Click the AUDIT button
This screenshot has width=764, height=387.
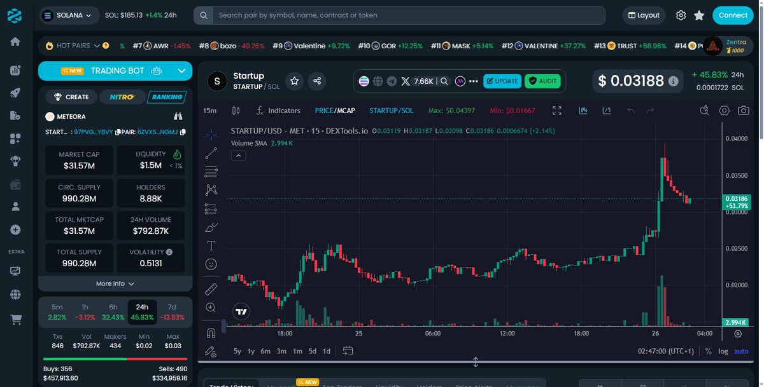542,81
